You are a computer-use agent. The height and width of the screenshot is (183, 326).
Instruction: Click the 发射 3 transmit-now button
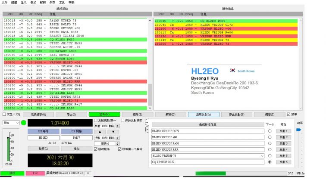click(283, 143)
